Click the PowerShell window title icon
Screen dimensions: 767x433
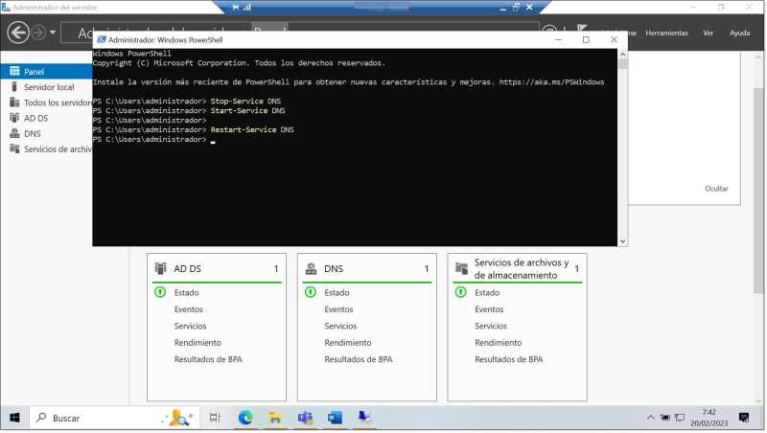[x=102, y=39]
